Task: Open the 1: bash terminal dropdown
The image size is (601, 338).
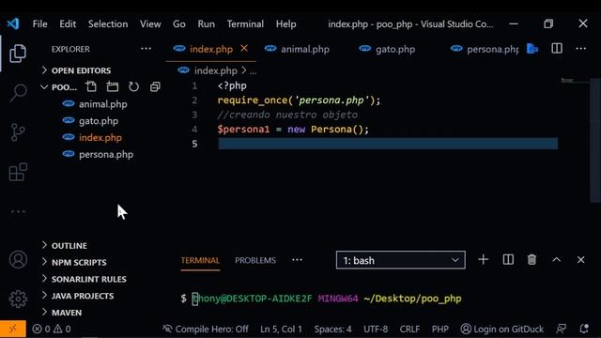Action: click(x=401, y=260)
